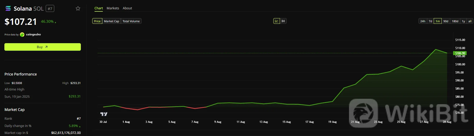Set chart range to 1m
Screen dimensions: 474x136
coord(438,21)
